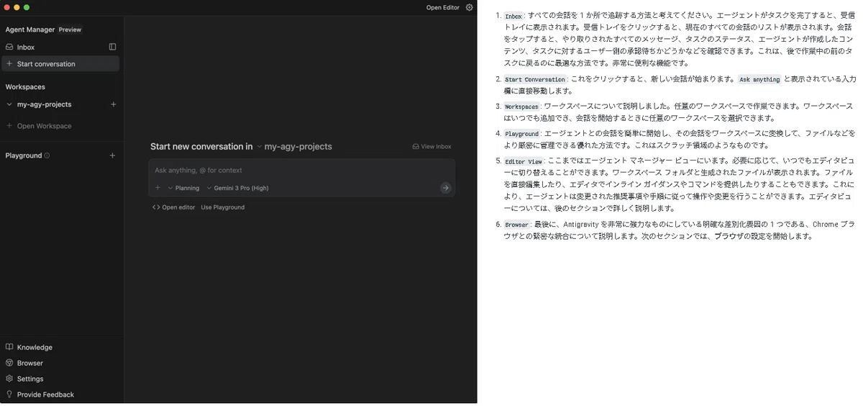Click the Start new conversation in heading
The height and width of the screenshot is (406, 863).
coord(201,147)
